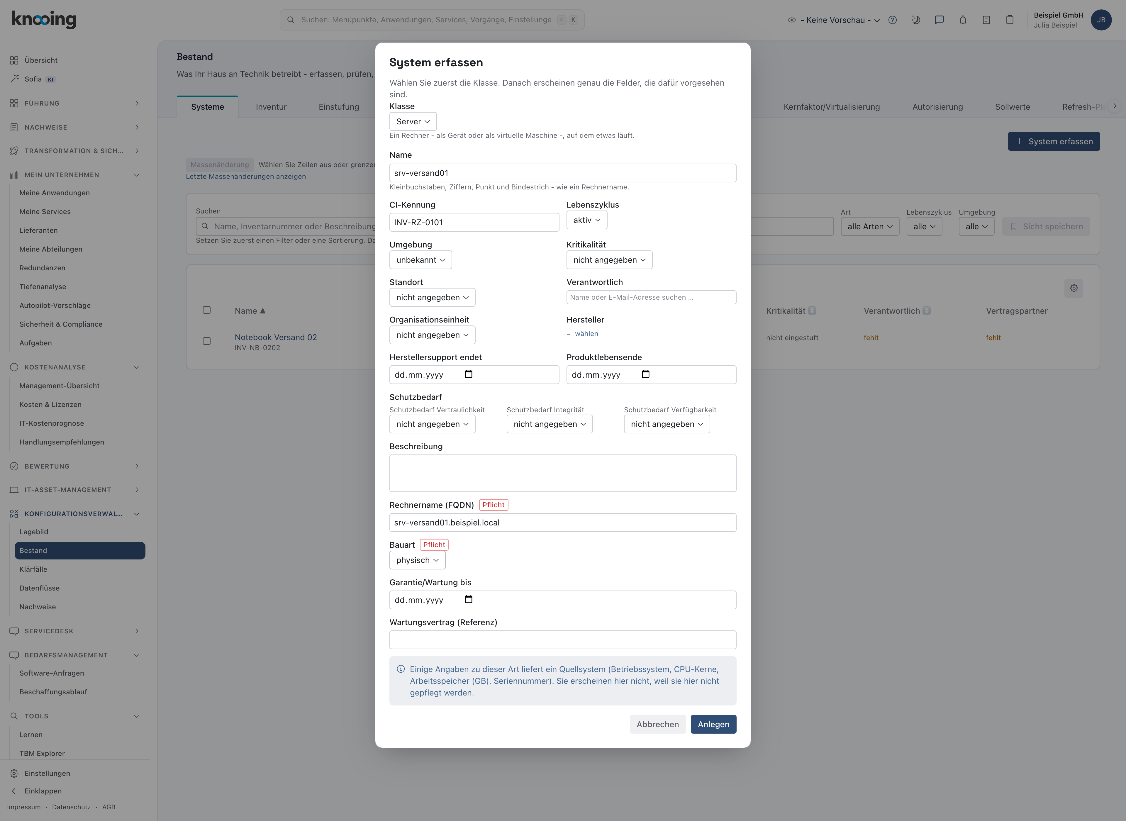This screenshot has width=1126, height=821.
Task: Open the Keine Vorschau dropdown
Action: 840,20
